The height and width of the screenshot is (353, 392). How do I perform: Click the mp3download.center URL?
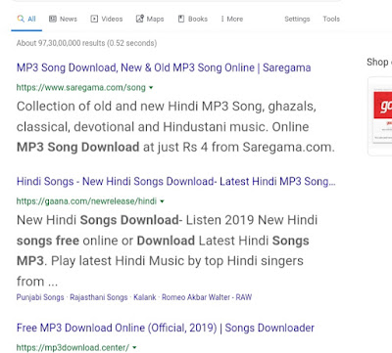click(x=73, y=348)
